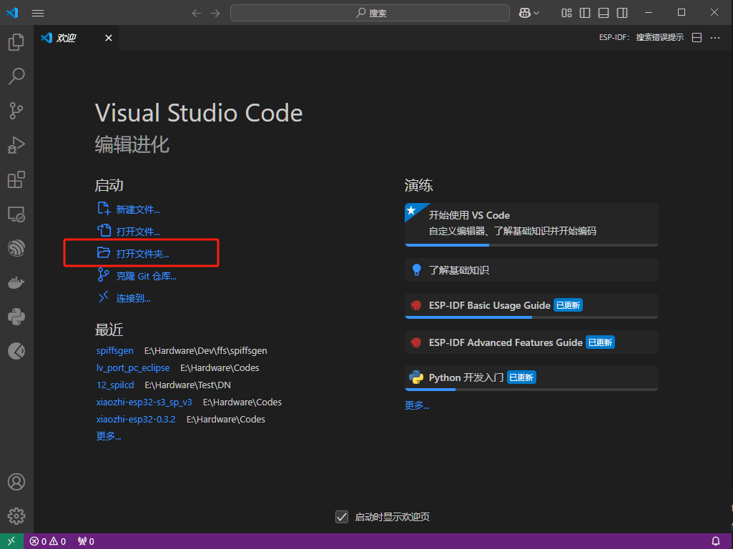733x549 pixels.
Task: Expand 更多... under the recent list
Action: point(109,436)
